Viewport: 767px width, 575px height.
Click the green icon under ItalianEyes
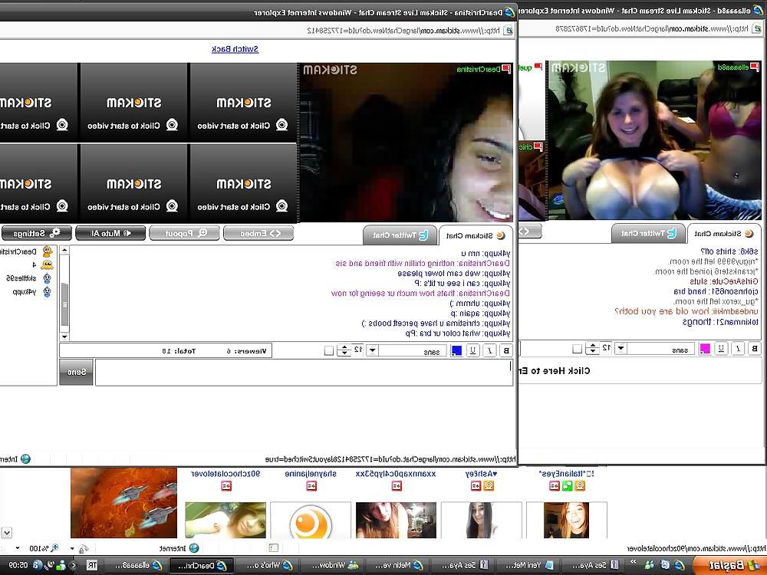pos(567,485)
